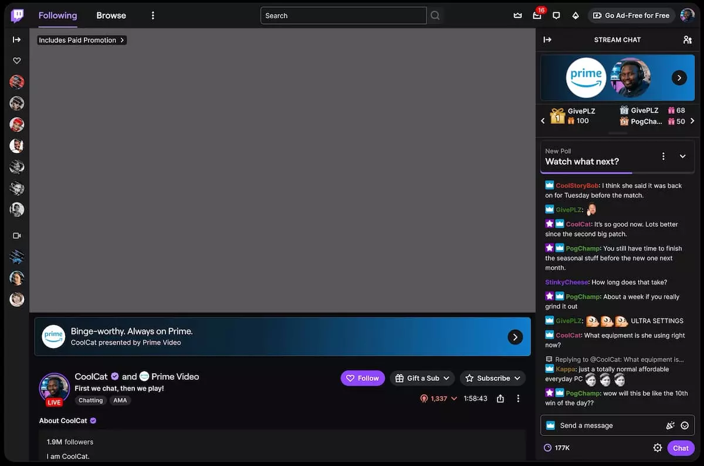Open the first followed channel avatar in sidebar

(x=16, y=82)
